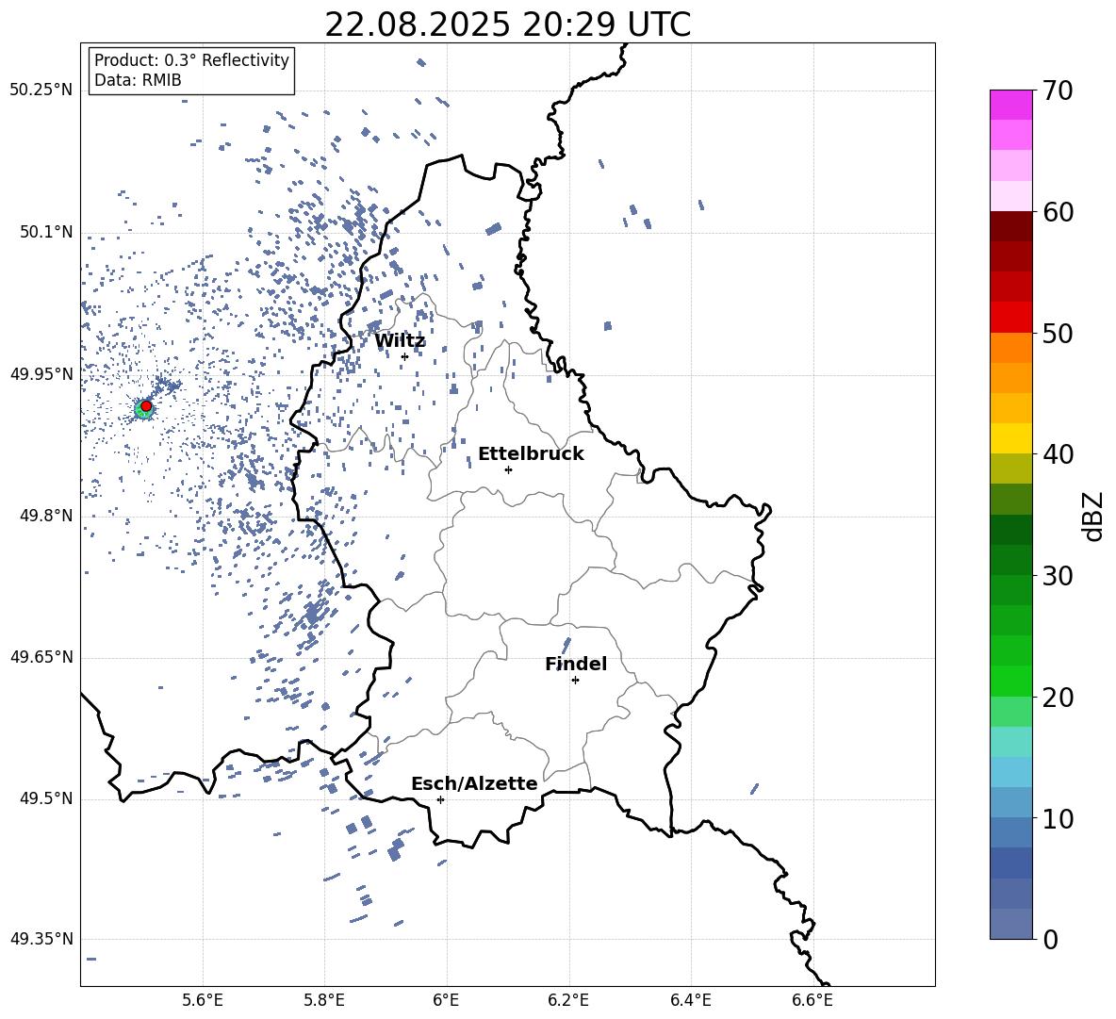Click the 'Wiltz' city label

[x=400, y=341]
